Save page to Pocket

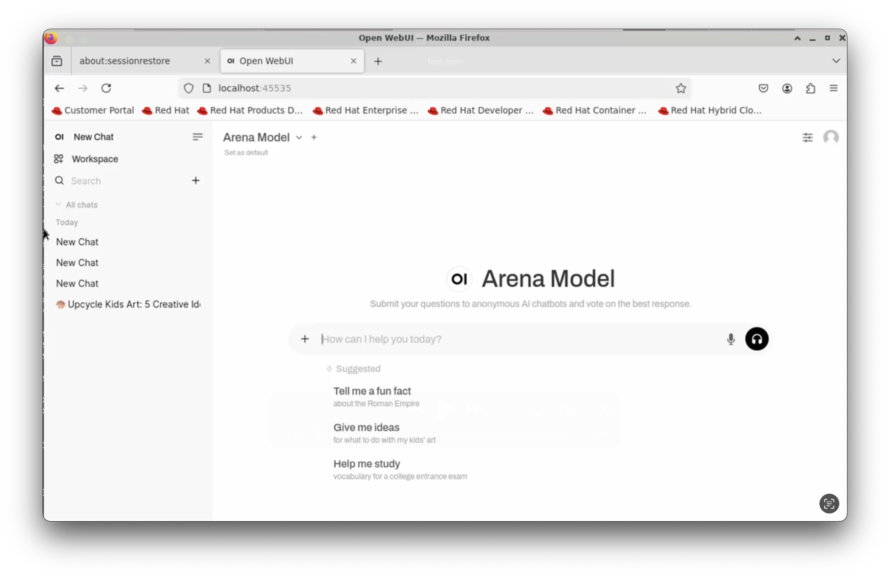click(x=763, y=88)
